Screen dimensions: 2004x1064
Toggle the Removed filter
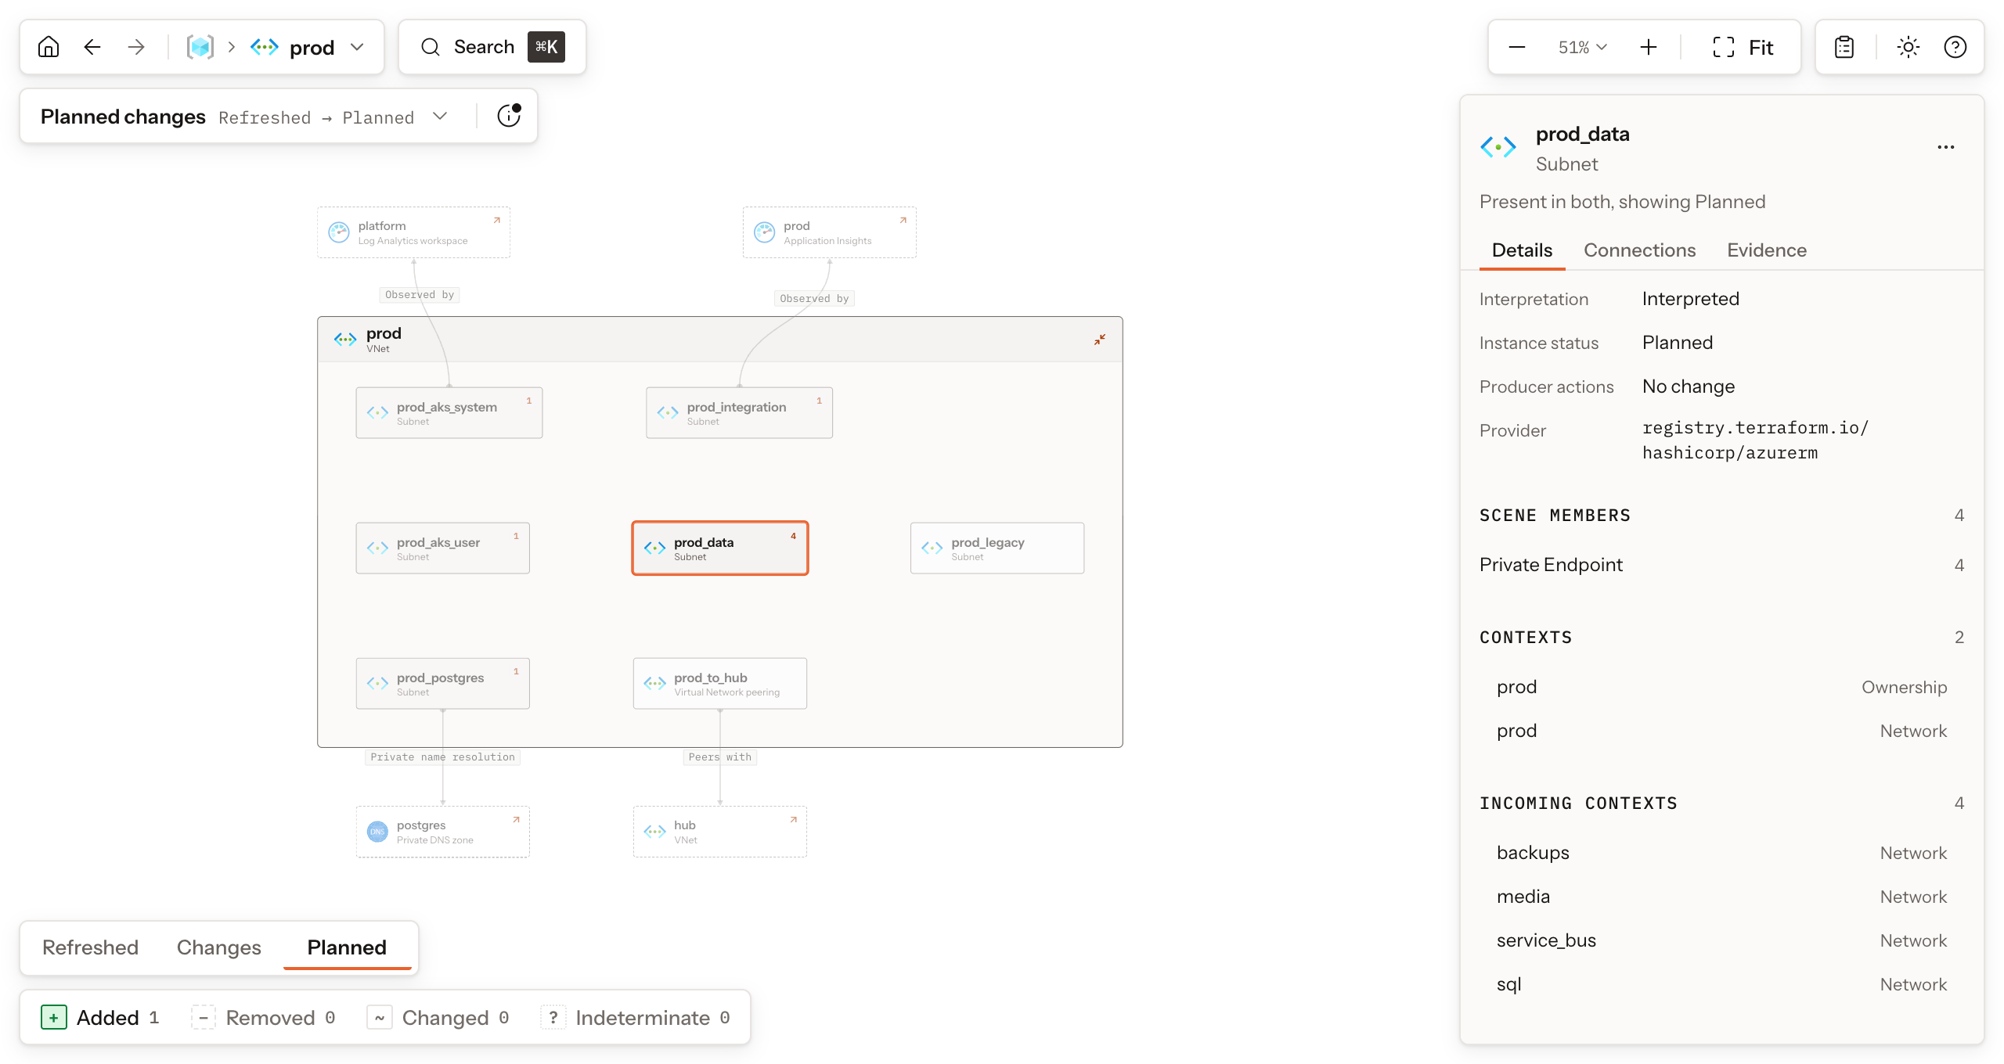264,1017
